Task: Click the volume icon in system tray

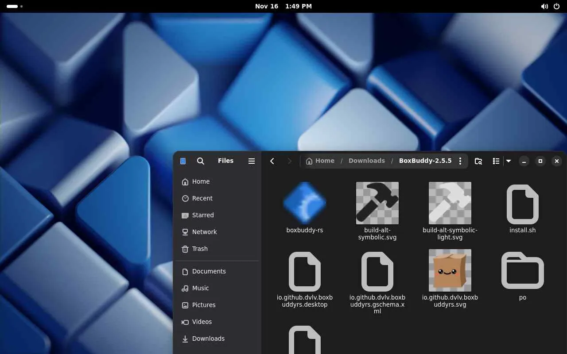Action: (544, 6)
